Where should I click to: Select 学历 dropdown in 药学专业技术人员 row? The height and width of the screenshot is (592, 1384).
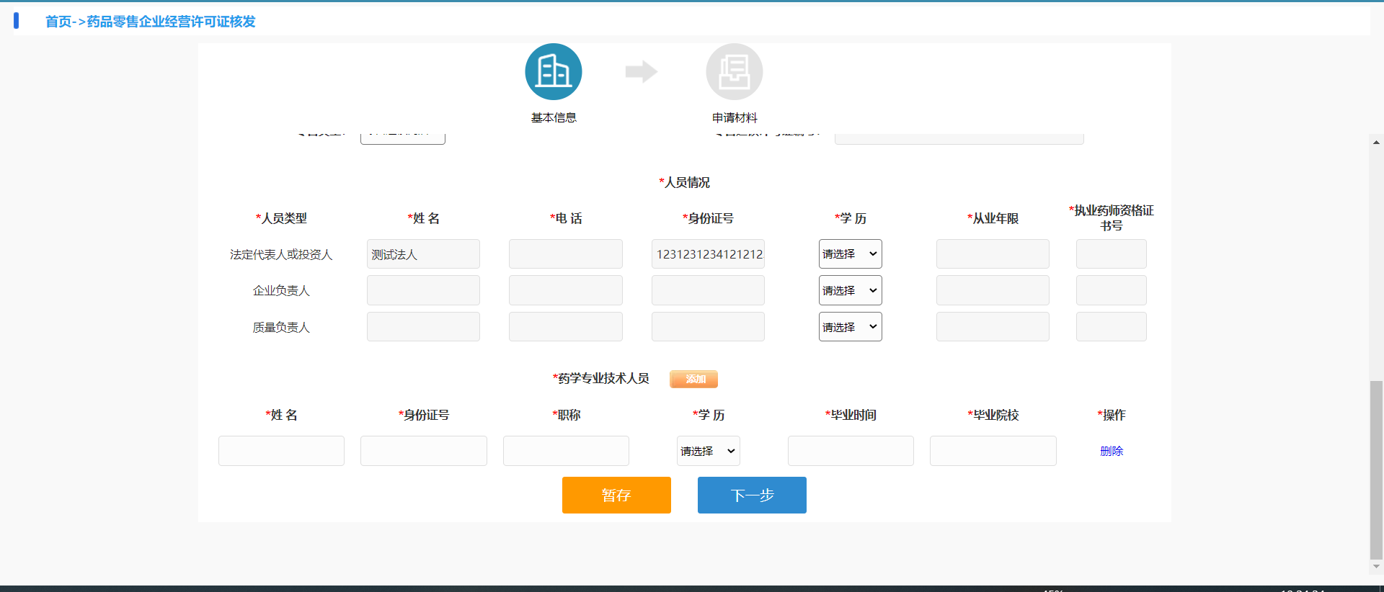point(708,452)
